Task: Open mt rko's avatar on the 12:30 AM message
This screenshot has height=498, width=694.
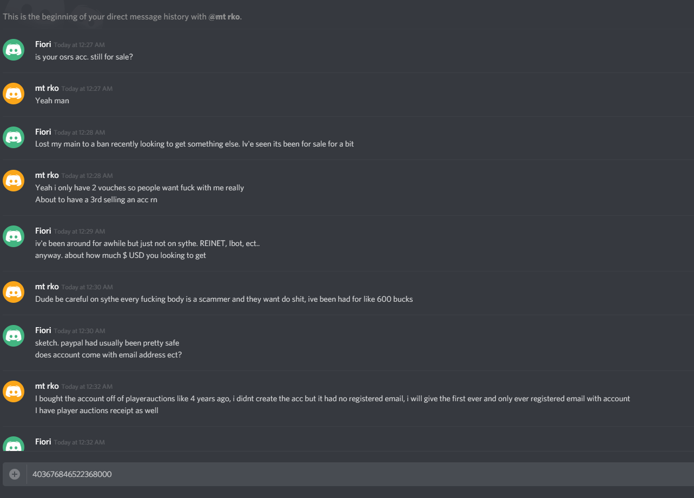Action: [x=14, y=292]
